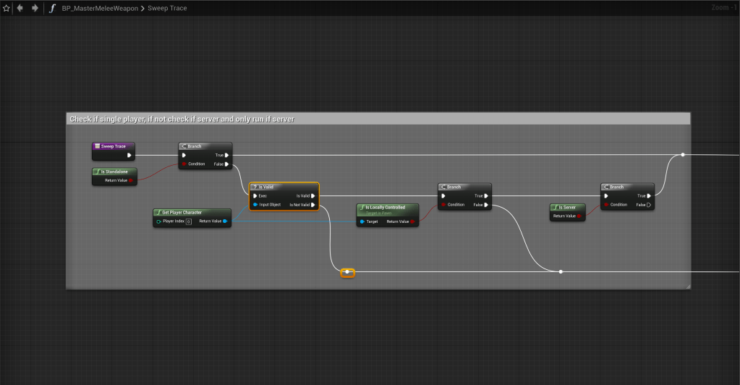Select the orange highlighted reroute node
The image size is (740, 385).
348,273
